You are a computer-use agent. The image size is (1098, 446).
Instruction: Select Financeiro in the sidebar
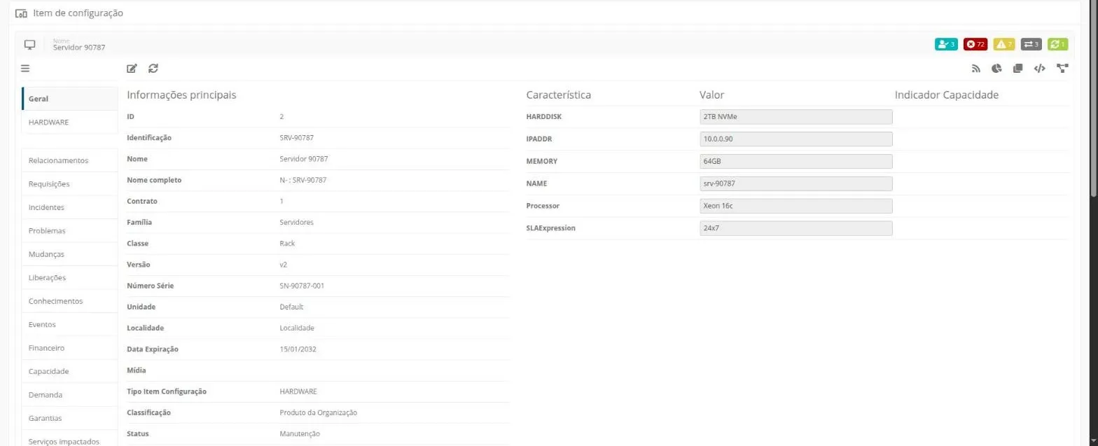70,348
